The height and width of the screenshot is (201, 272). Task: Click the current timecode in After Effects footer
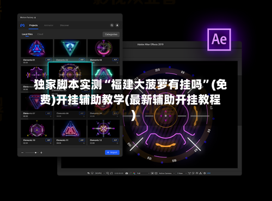tap(119, 173)
